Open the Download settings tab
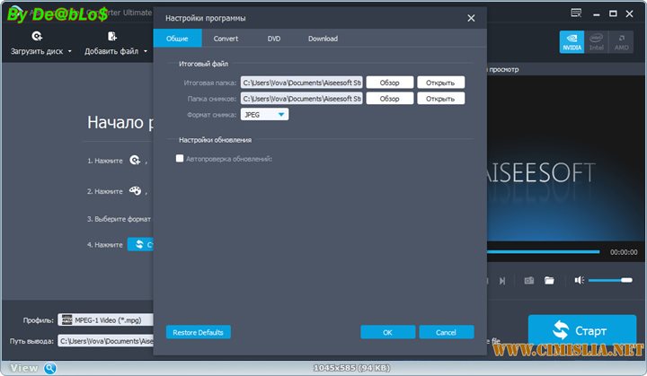Screen dimensions: 647x376 [x=323, y=39]
